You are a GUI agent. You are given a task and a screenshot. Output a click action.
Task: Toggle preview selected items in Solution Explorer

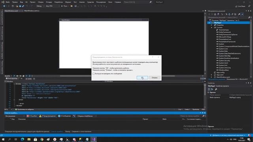(242, 14)
